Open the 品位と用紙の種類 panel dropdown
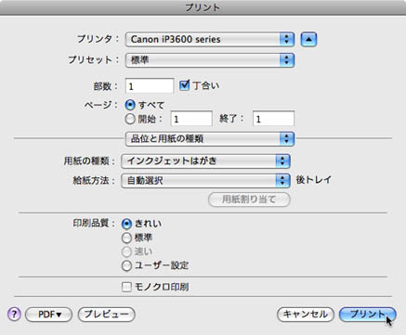406x335 pixels. tap(210, 138)
